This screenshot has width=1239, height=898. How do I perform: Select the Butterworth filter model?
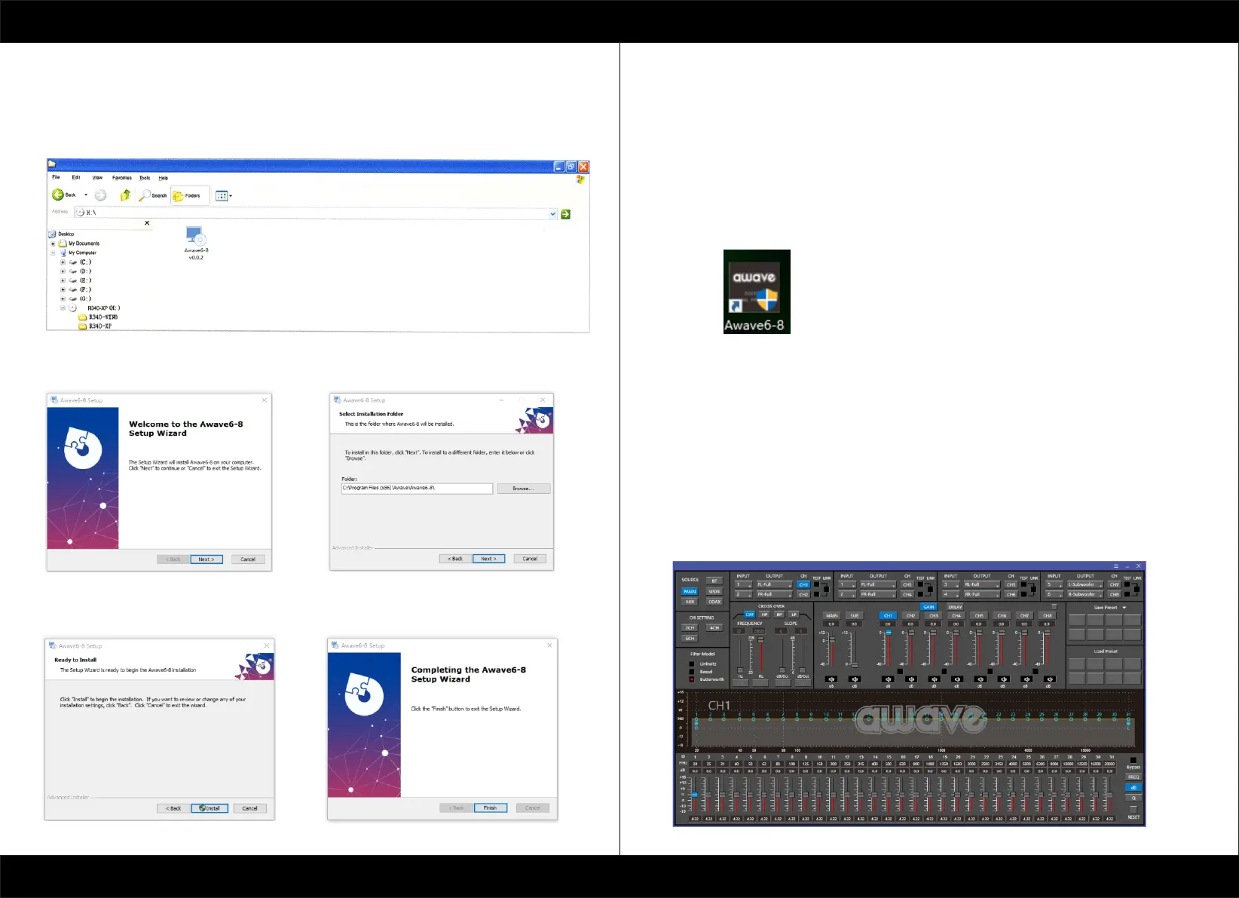click(x=692, y=679)
